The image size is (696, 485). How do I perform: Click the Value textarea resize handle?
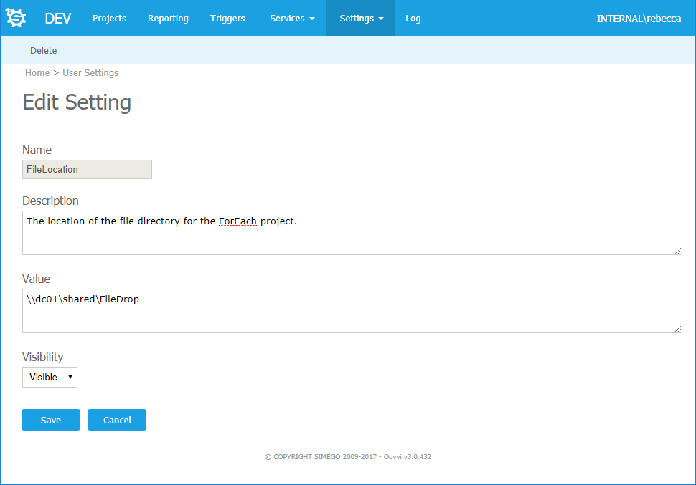(x=678, y=329)
